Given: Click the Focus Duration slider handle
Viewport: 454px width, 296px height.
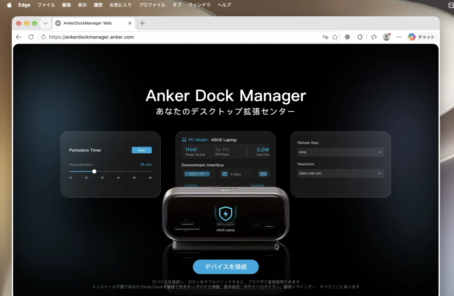Looking at the screenshot, I should pyautogui.click(x=94, y=171).
